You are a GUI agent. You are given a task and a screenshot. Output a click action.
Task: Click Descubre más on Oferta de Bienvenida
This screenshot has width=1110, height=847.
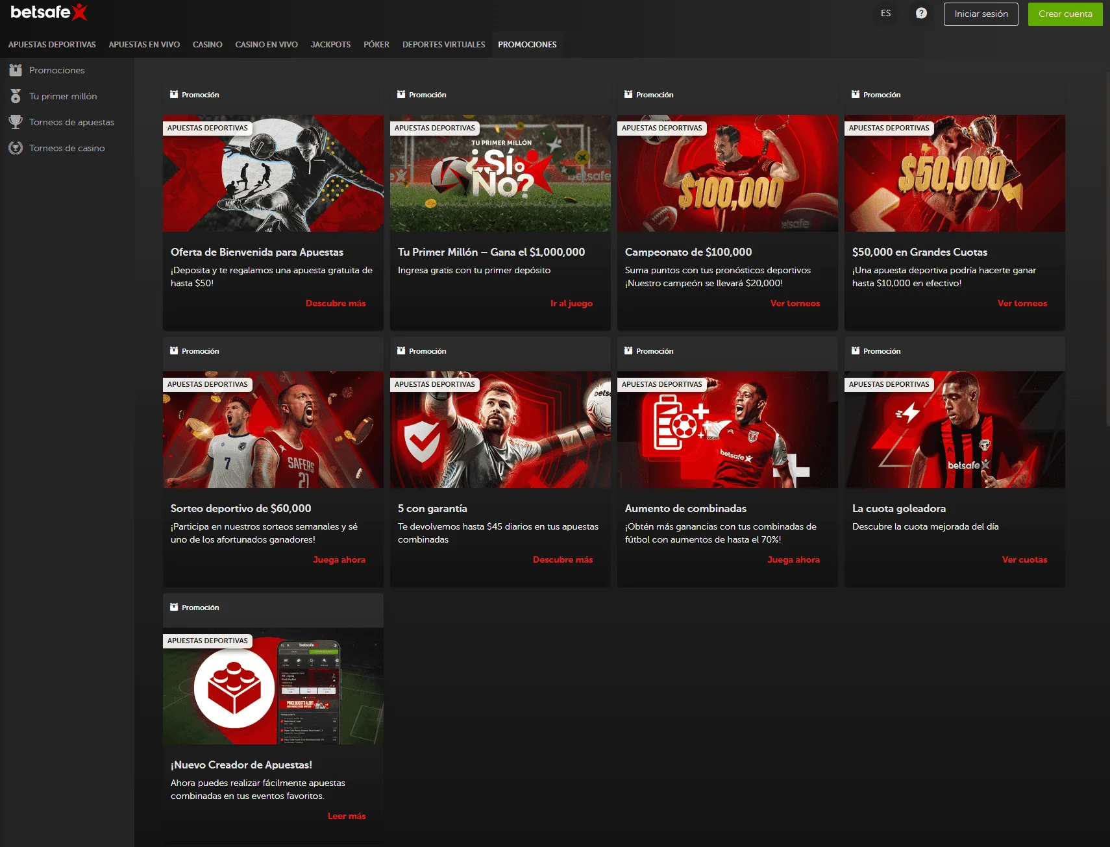336,303
